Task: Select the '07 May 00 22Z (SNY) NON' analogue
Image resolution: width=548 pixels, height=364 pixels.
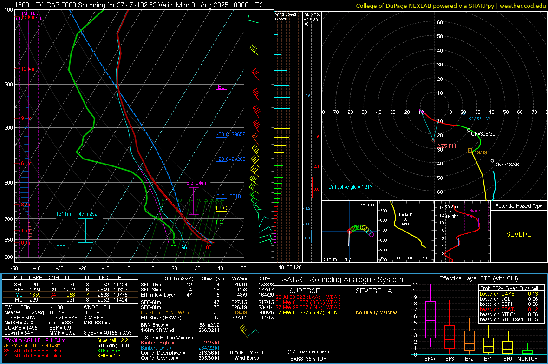Action: (307, 312)
